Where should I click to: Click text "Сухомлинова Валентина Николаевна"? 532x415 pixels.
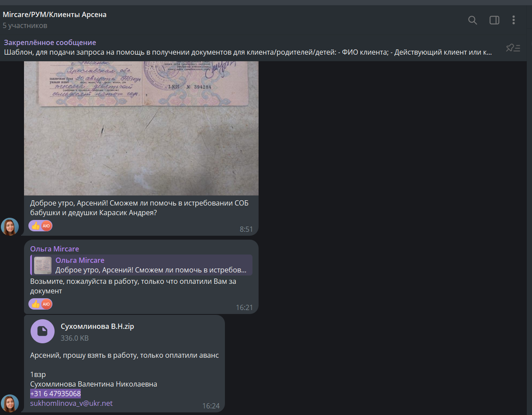click(x=93, y=384)
